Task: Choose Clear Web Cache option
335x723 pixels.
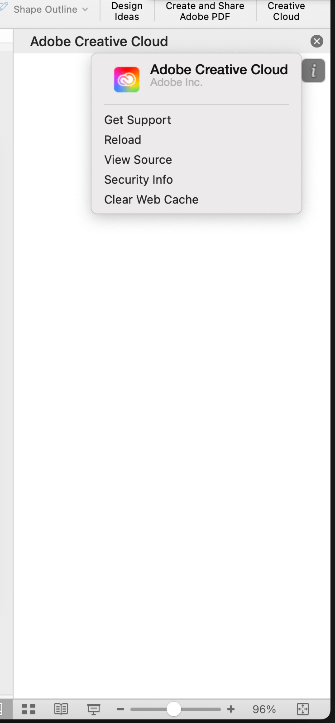Action: pos(151,200)
